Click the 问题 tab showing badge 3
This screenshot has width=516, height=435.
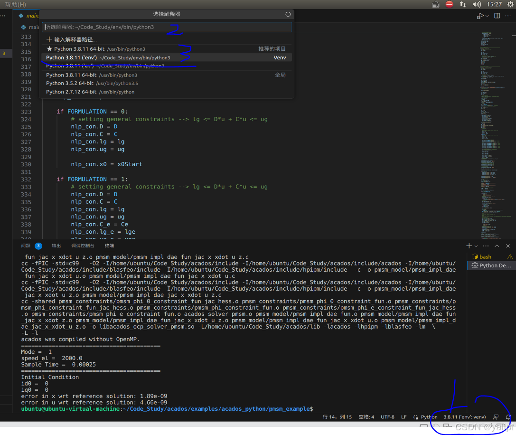click(29, 246)
